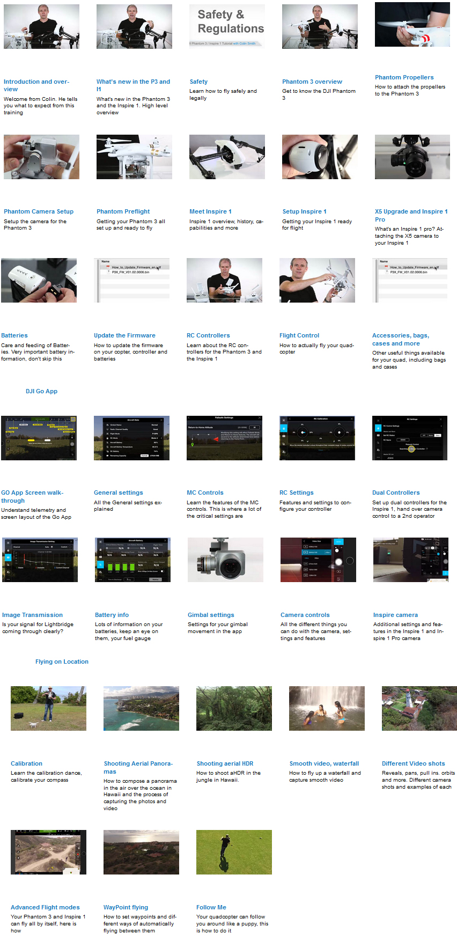Open the 'Phantom Camera Setup' link
457x948 pixels.
39,211
